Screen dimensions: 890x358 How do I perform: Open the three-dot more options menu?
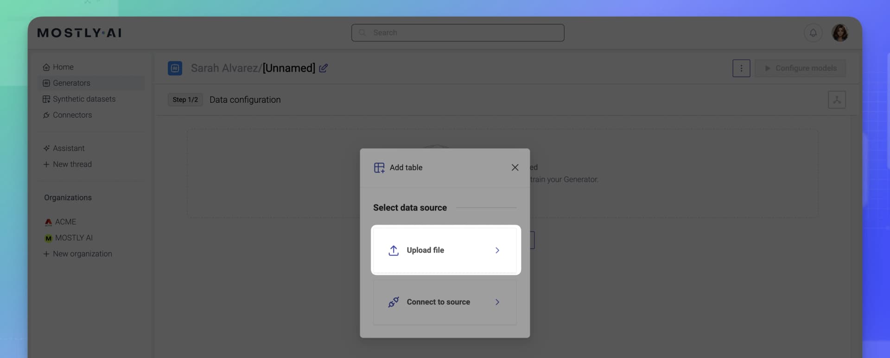[741, 68]
